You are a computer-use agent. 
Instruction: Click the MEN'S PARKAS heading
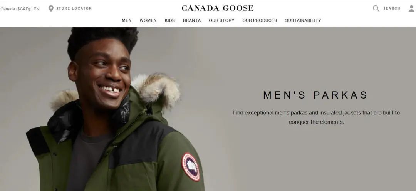(316, 95)
